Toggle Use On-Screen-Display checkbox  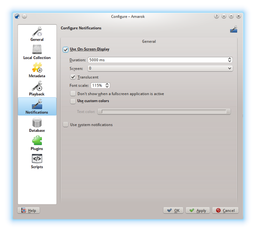pos(66,50)
